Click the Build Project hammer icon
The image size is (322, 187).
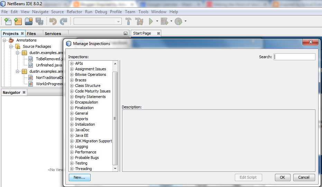click(128, 21)
